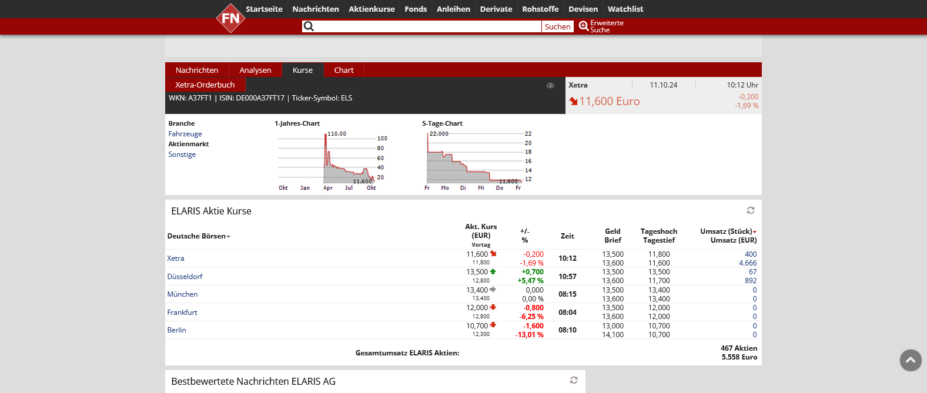Open the Analysen tab
This screenshot has height=393, width=927.
click(255, 70)
